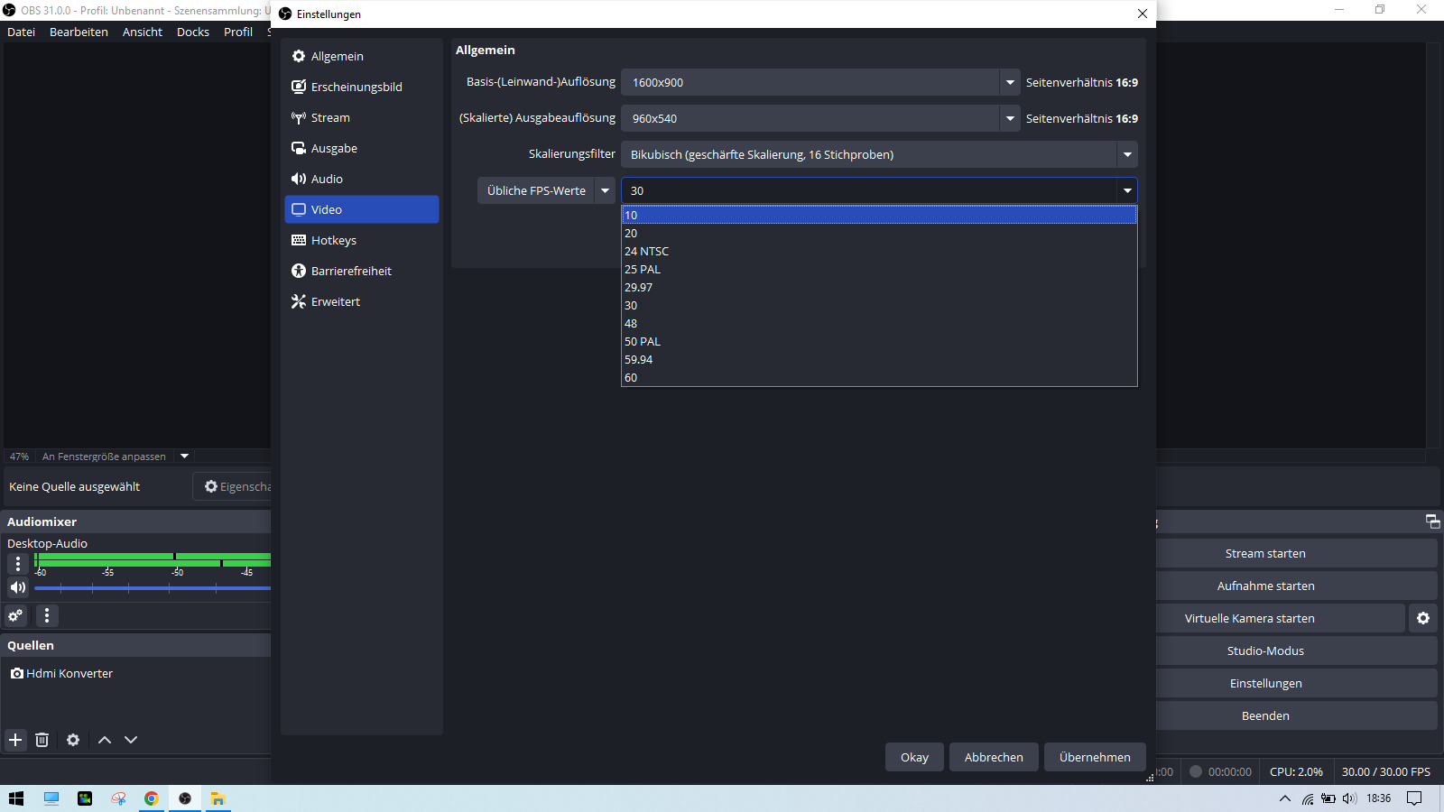Open the Übliche FPS-Werte type selector arrow
Viewport: 1444px width, 812px height.
coord(605,190)
